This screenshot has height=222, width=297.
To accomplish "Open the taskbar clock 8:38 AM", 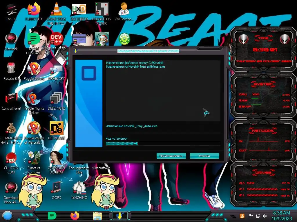I will click(282, 216).
